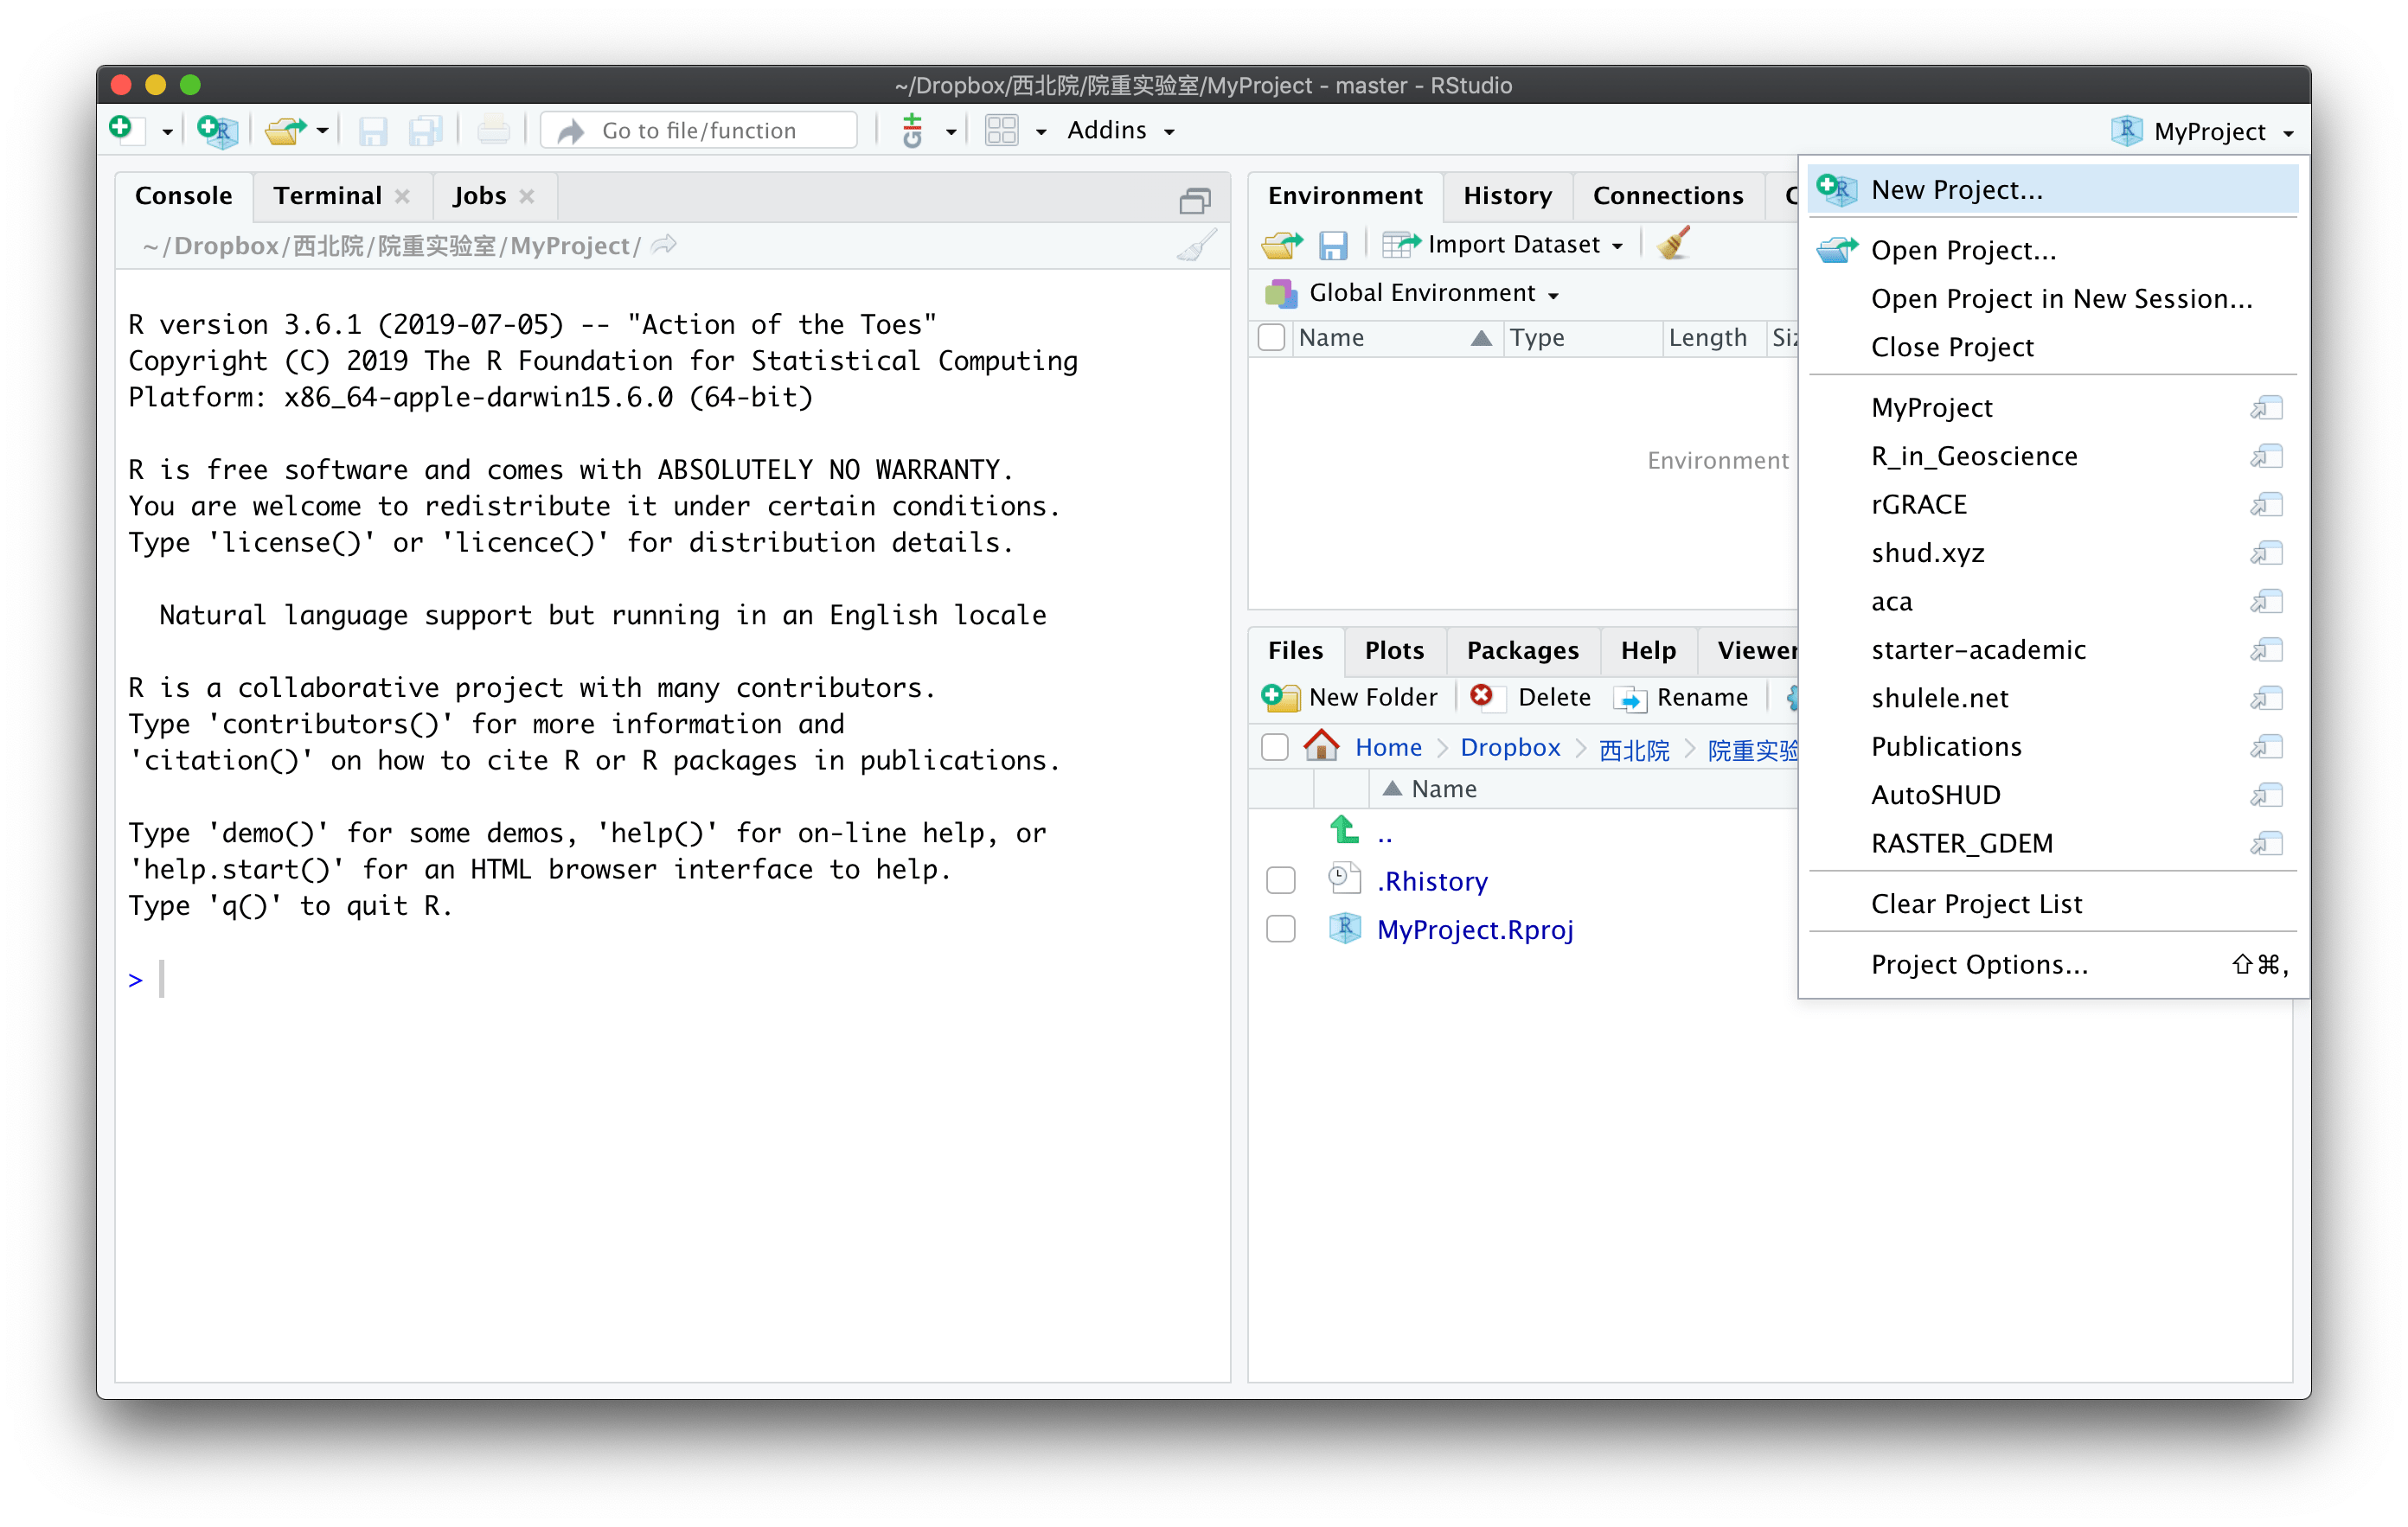Click the Save All documents icon

tap(426, 130)
